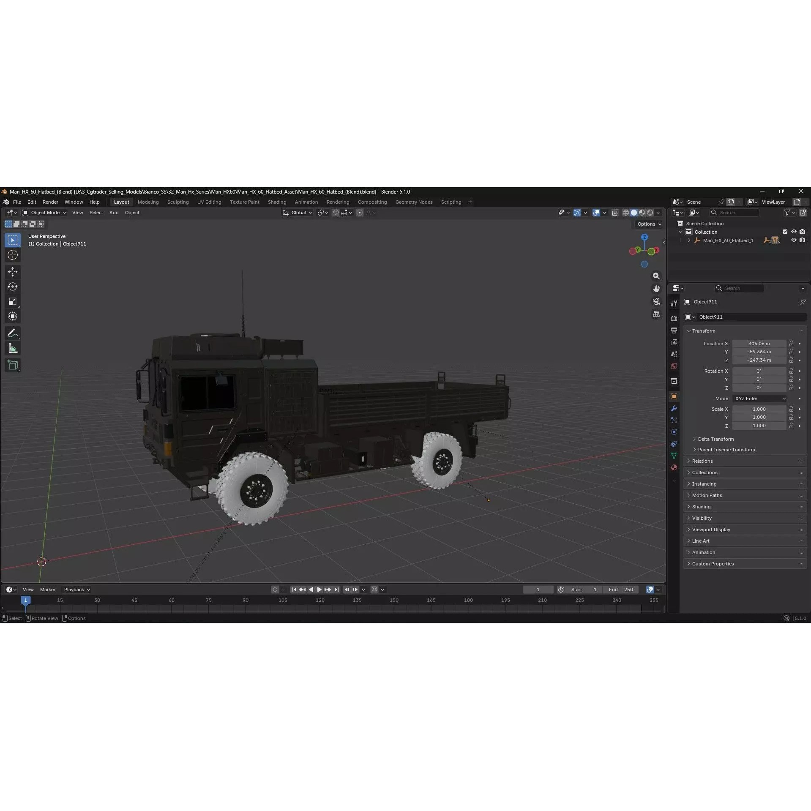Open the Modifier Properties wrench tab
Viewport: 811px width, 811px height.
674,408
